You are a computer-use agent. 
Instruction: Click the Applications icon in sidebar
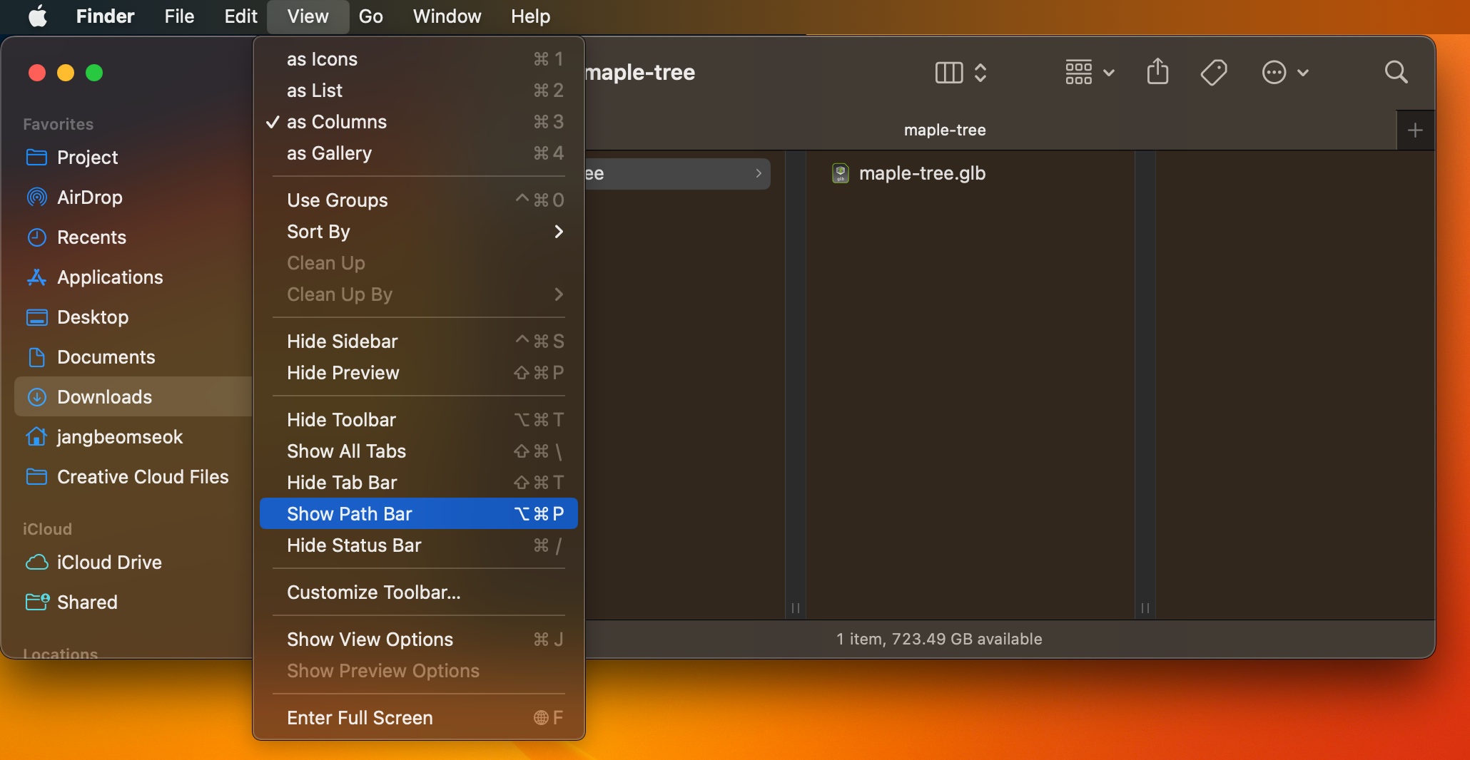(36, 277)
